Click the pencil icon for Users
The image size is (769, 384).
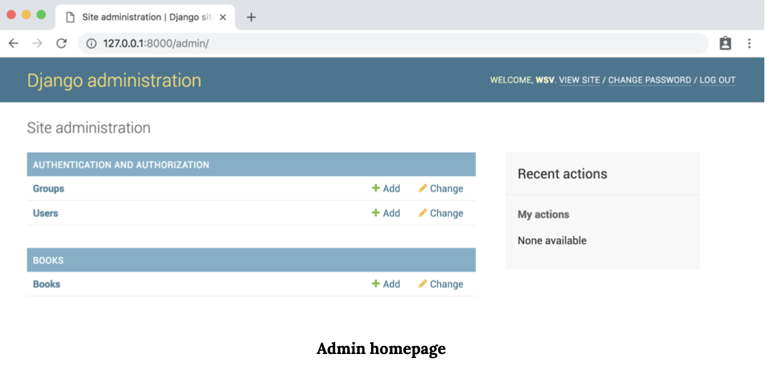click(423, 213)
